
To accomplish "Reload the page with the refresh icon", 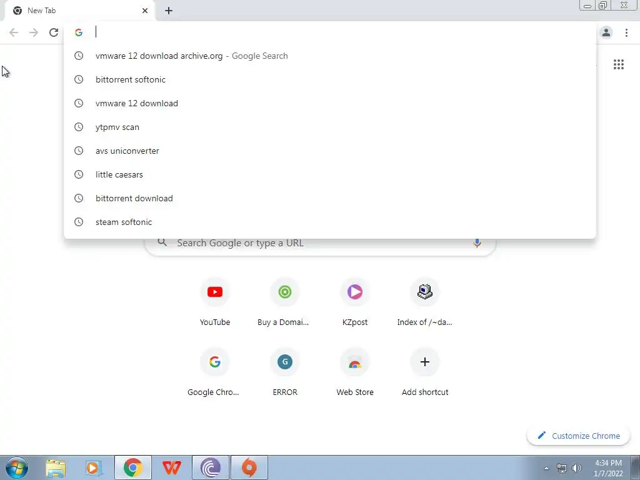I will 54,32.
